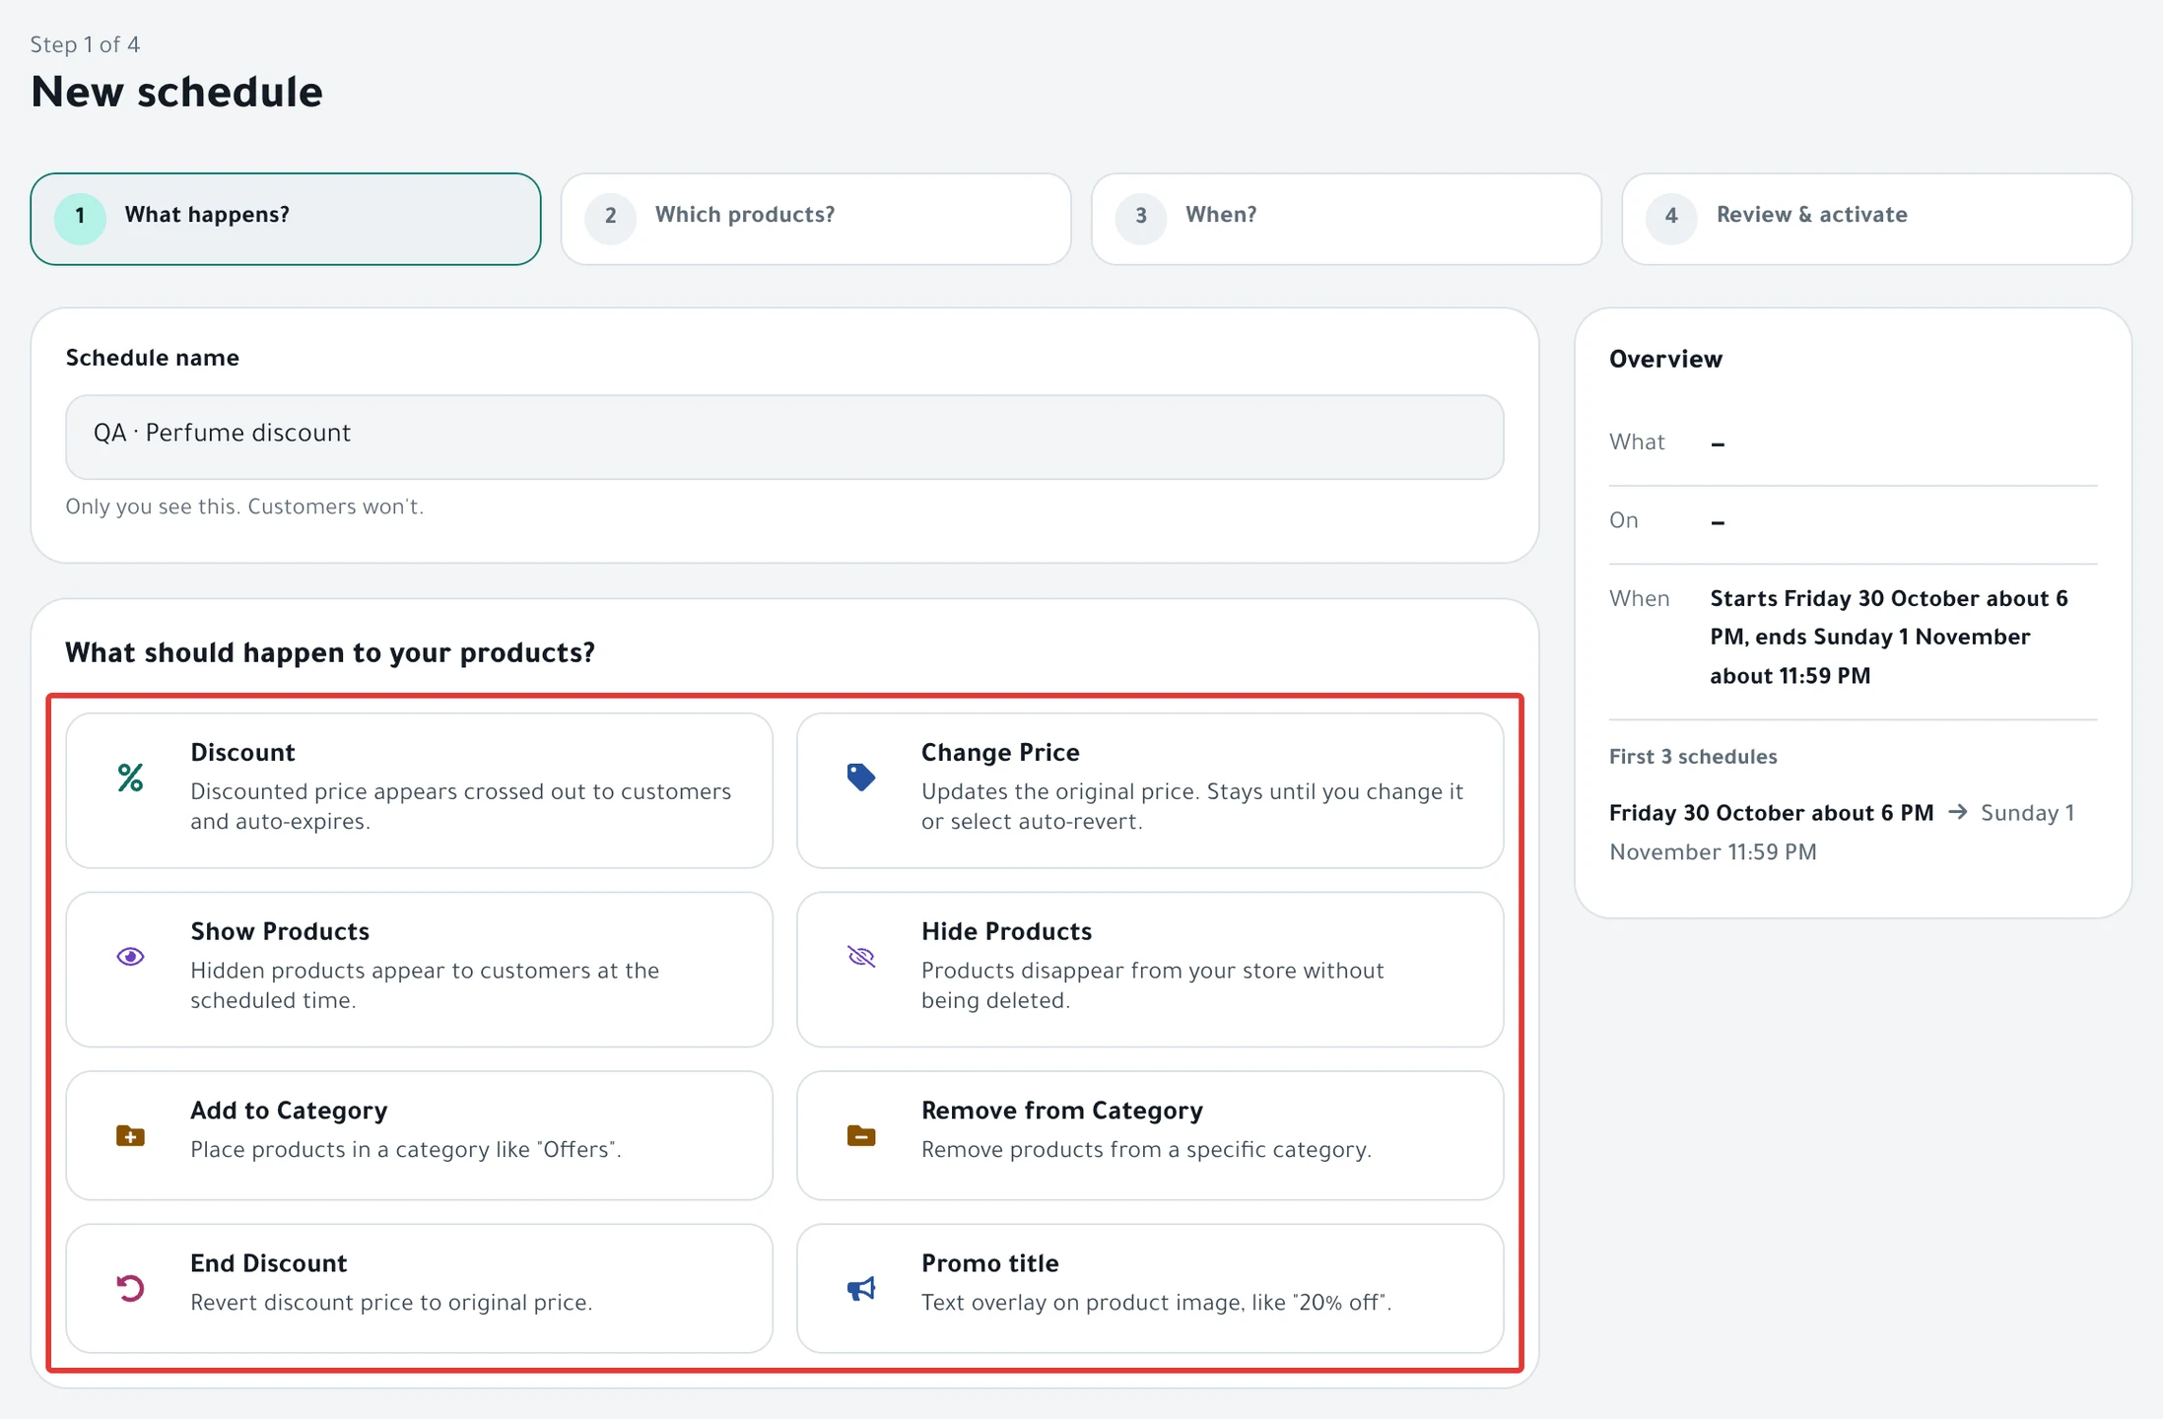Click 'Products disappear from your store' description
2163x1419 pixels.
[1152, 985]
